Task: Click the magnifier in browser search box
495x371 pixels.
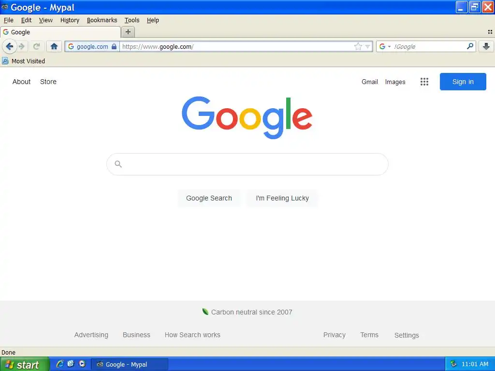Action: (470, 46)
